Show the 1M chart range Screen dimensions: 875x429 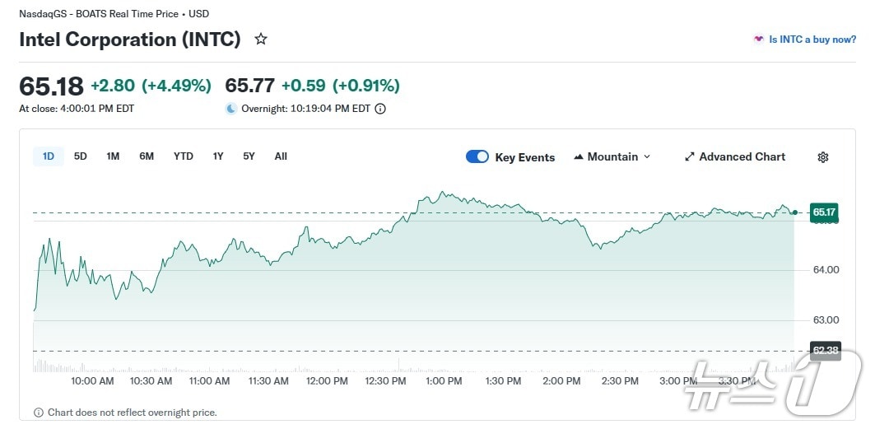coord(113,156)
